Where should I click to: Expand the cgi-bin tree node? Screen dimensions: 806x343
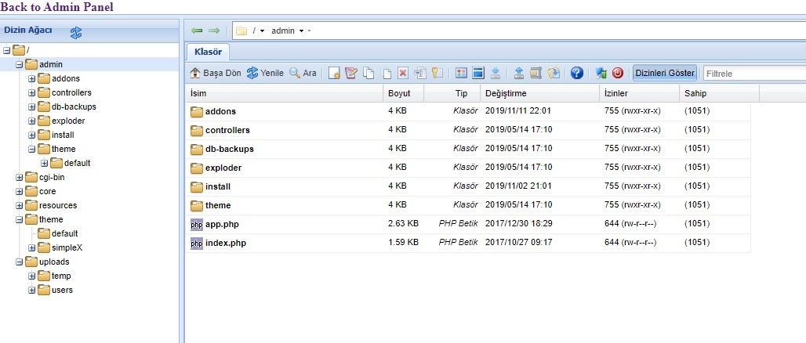19,177
